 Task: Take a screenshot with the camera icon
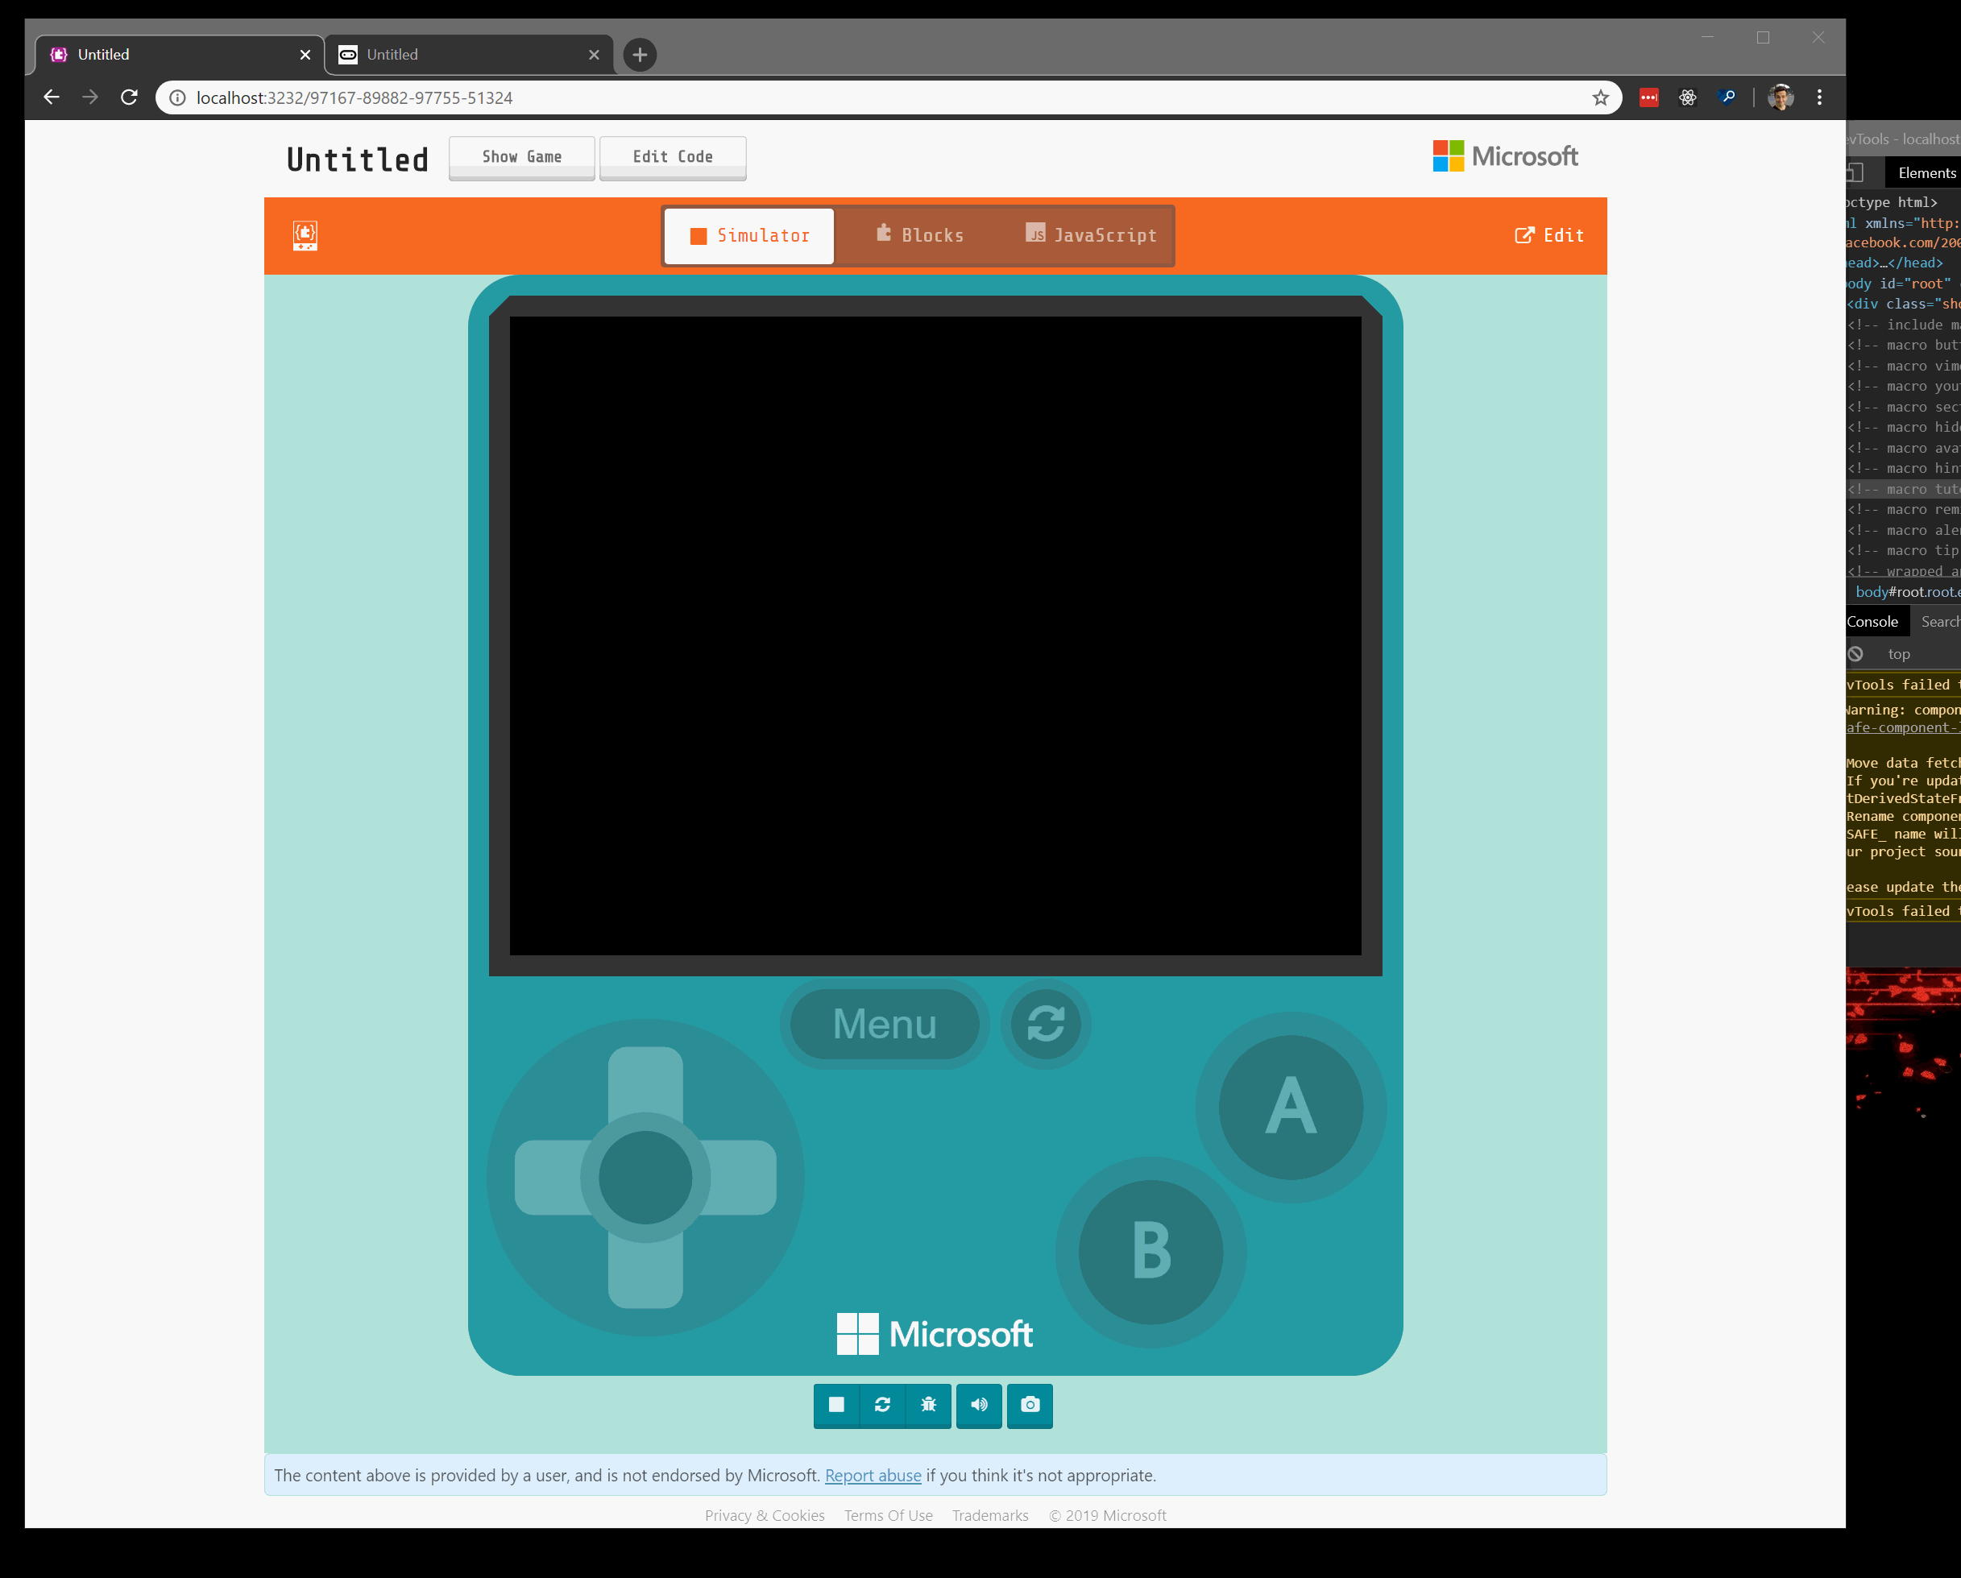click(1030, 1404)
